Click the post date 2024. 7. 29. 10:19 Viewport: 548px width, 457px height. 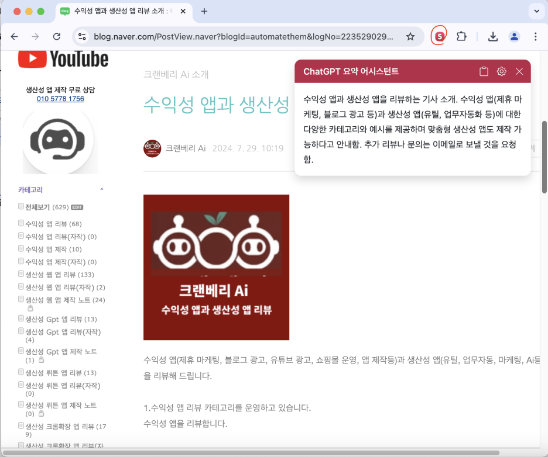point(248,148)
